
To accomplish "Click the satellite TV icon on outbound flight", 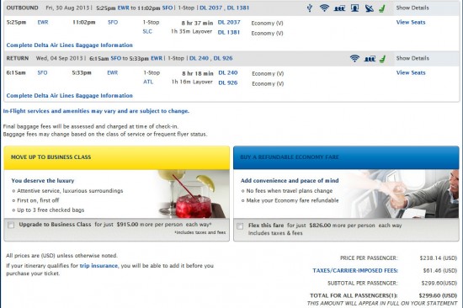I will point(369,8).
